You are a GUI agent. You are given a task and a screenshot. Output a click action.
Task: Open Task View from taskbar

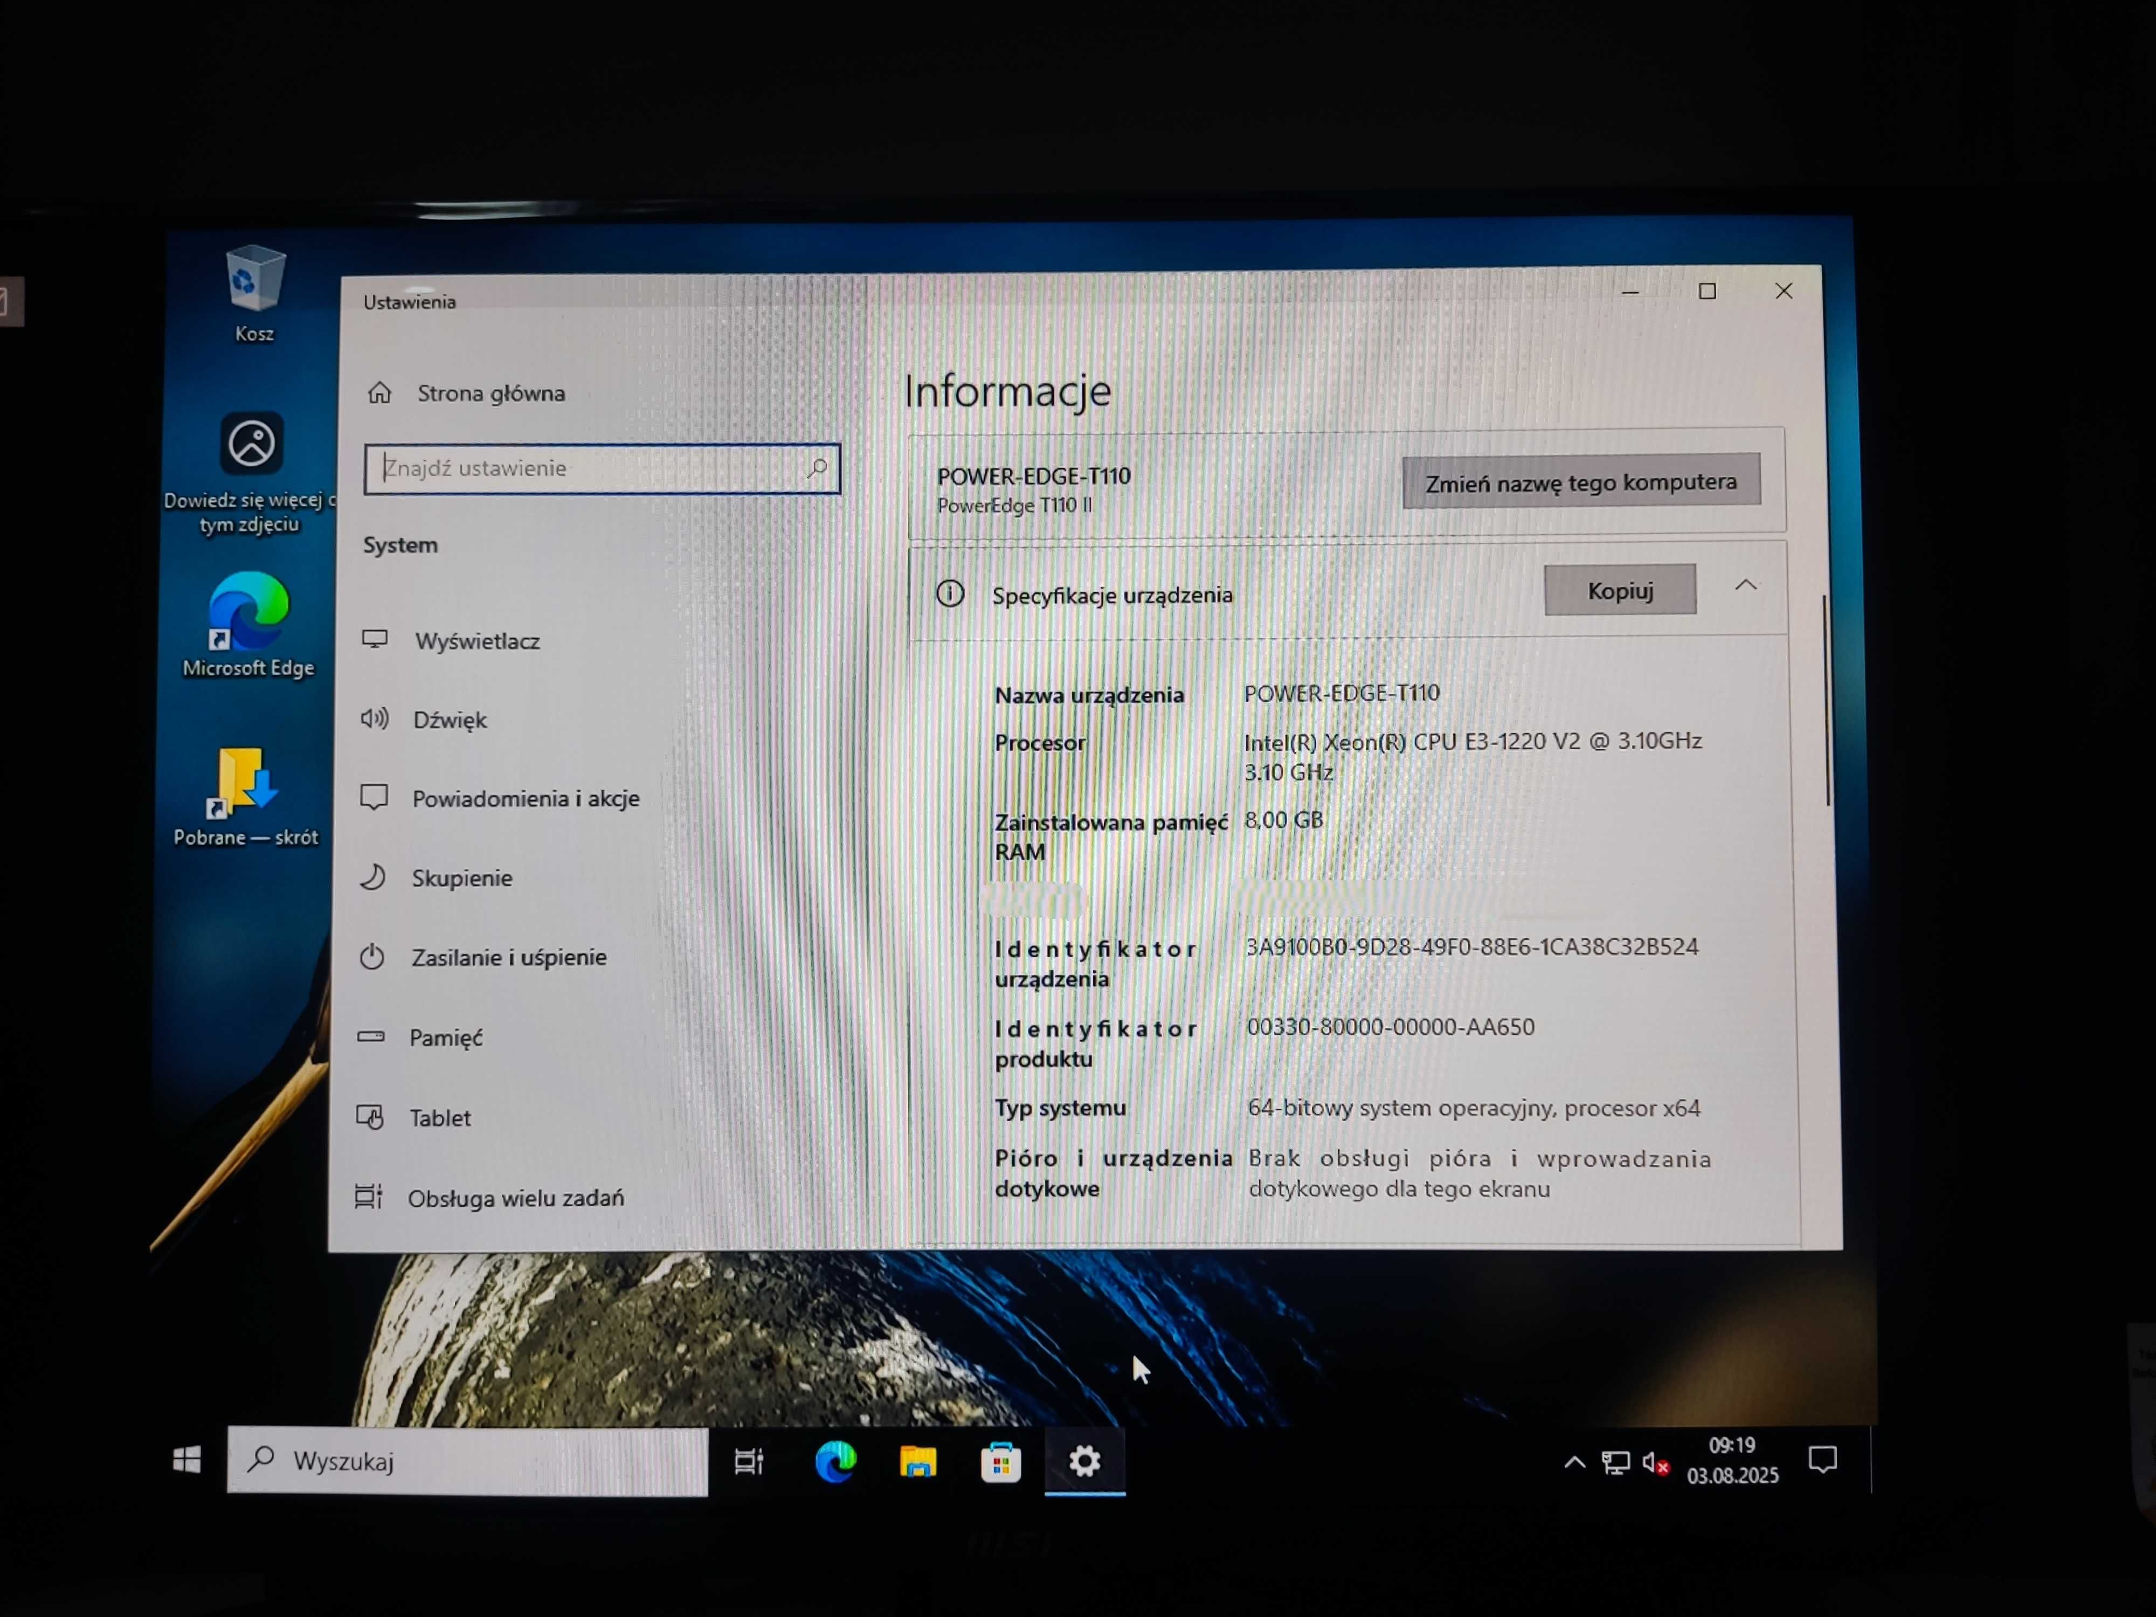[x=749, y=1461]
